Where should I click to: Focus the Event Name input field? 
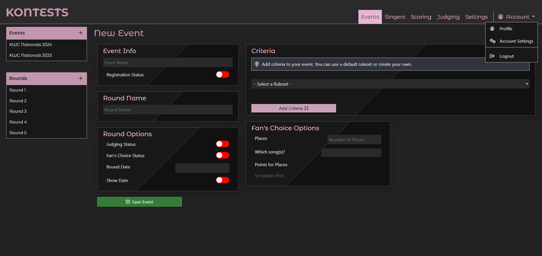pyautogui.click(x=168, y=62)
